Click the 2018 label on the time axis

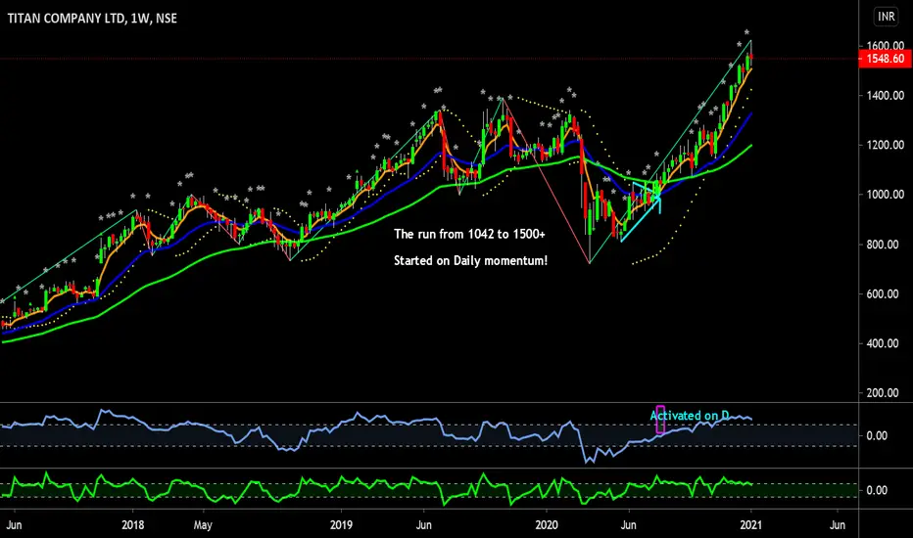coord(133,525)
